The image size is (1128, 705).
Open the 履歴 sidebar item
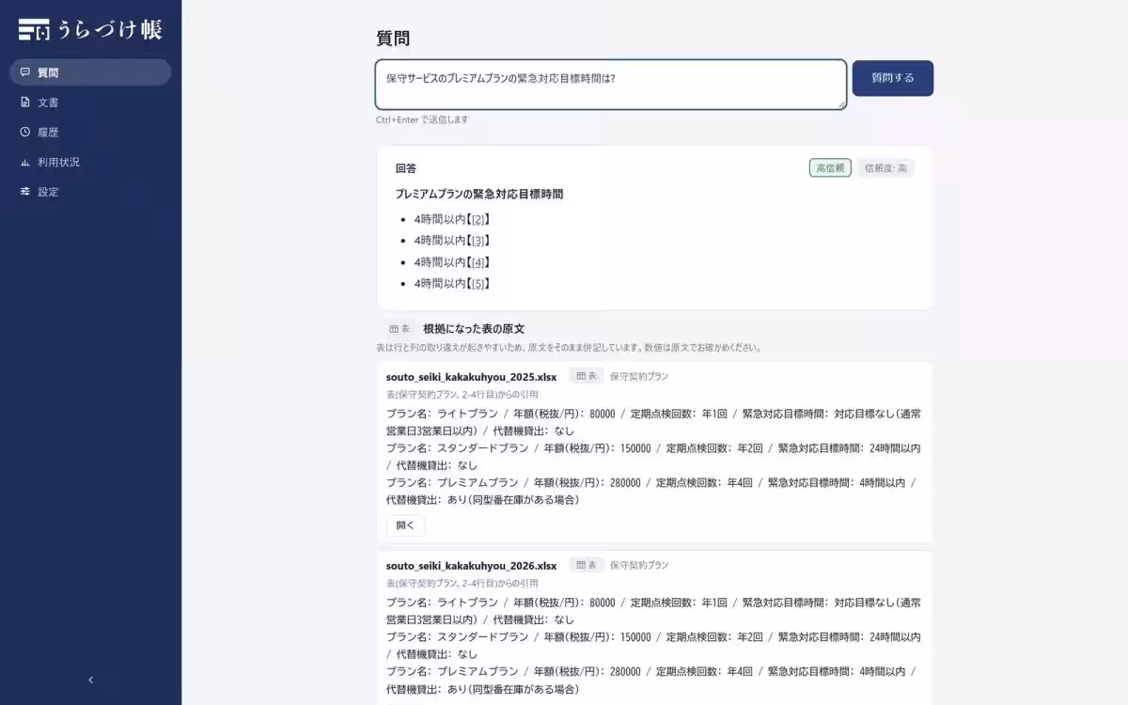(90, 133)
